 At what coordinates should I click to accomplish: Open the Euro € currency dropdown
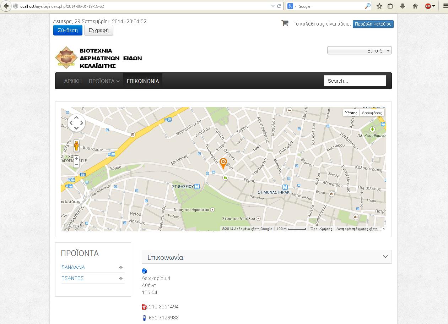coord(360,51)
